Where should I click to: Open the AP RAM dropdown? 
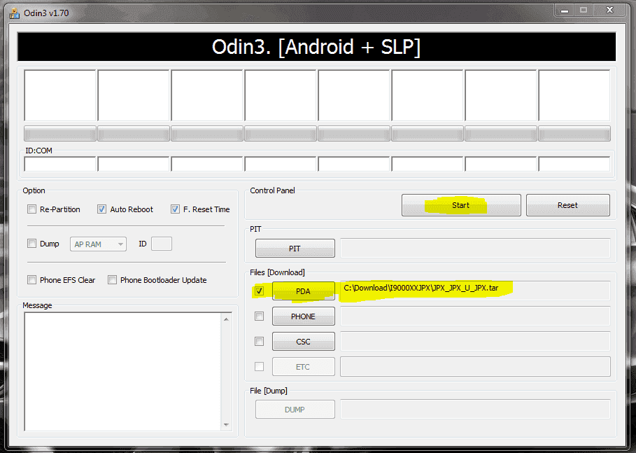tap(98, 244)
